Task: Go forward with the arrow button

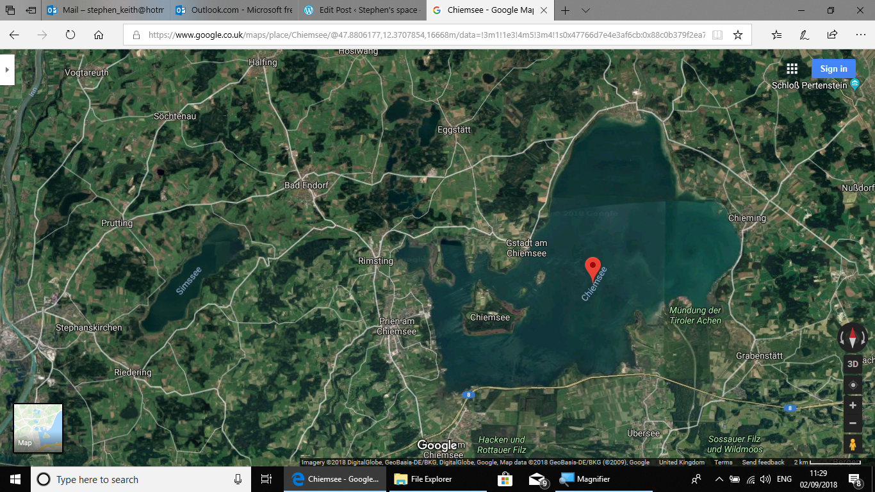Action: (x=42, y=35)
